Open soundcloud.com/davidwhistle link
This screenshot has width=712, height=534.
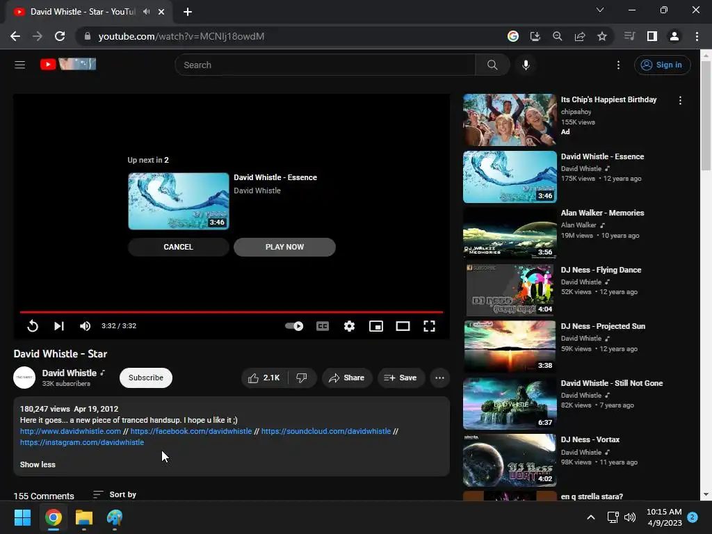pos(326,431)
